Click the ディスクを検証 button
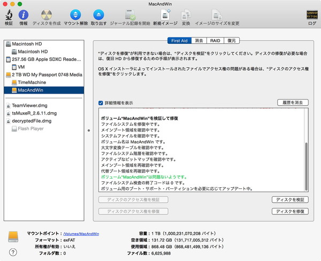Viewport: 321px width, 261px height. pyautogui.click(x=290, y=199)
